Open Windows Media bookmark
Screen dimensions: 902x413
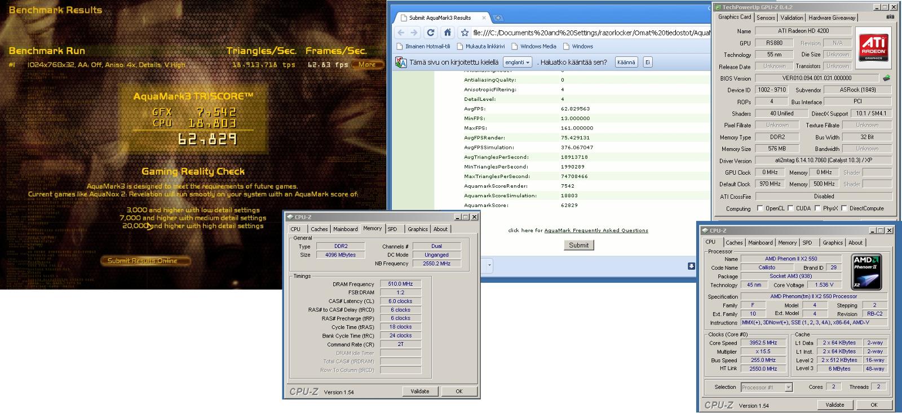tap(533, 46)
